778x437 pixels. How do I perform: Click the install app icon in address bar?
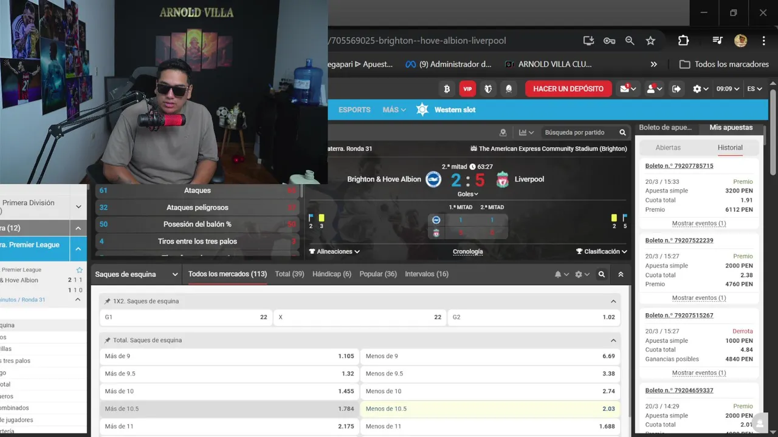(x=588, y=41)
